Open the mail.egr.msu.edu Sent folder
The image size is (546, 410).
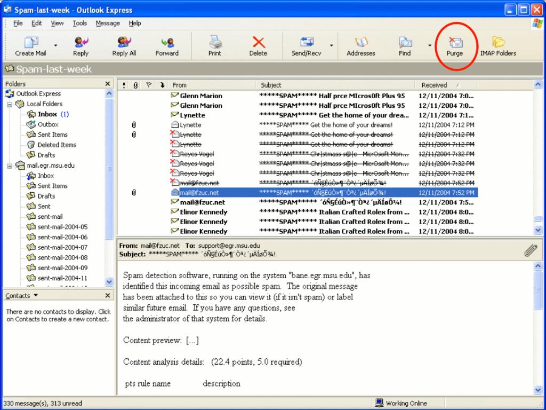point(38,207)
